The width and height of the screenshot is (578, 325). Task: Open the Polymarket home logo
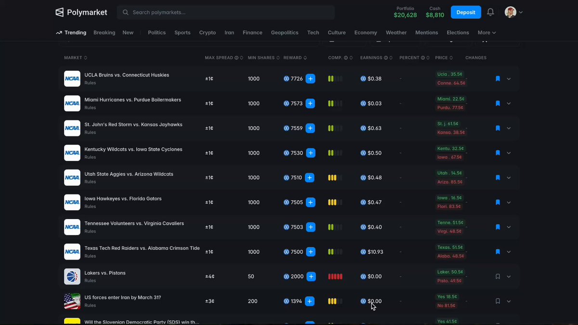click(81, 12)
